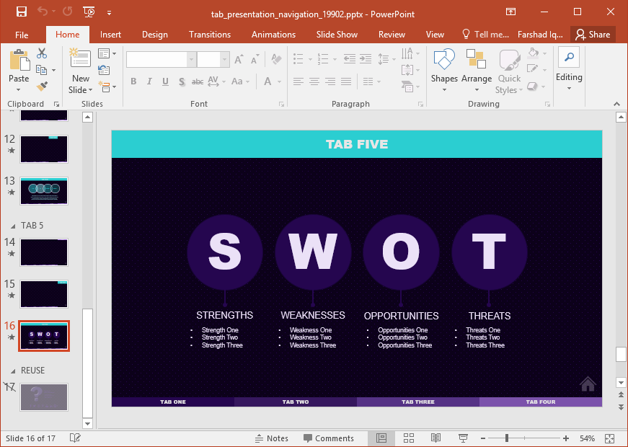Open Reading View from status bar

(435, 438)
